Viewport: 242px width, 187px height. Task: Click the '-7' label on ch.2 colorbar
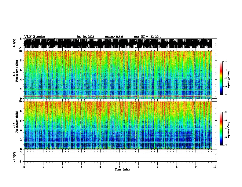point(225,145)
